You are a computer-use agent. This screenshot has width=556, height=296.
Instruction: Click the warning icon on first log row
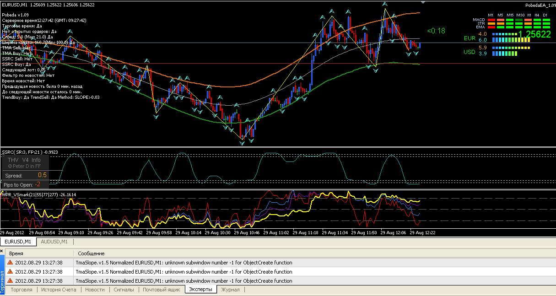click(x=10, y=263)
